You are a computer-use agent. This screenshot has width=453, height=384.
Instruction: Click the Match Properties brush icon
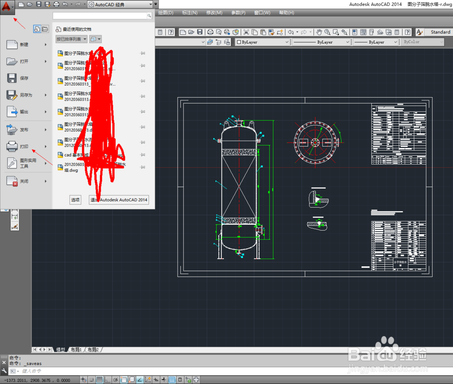(x=271, y=32)
